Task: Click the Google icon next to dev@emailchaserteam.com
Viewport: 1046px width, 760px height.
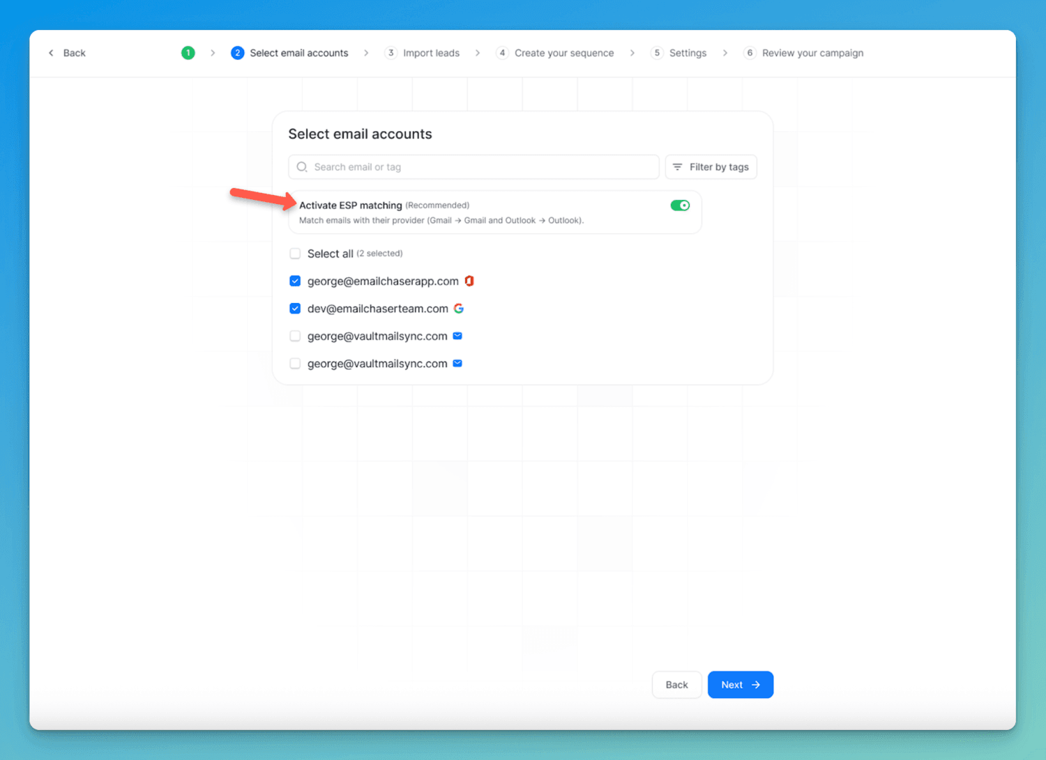Action: pos(459,308)
